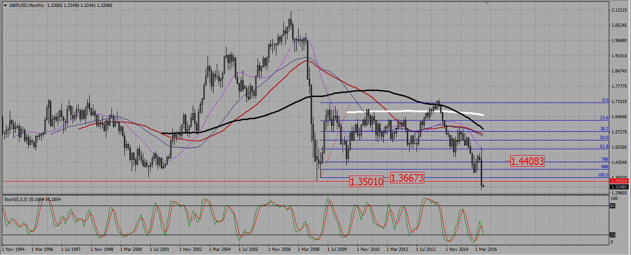Click the Fibonacci 100.0 level label

tap(603, 176)
